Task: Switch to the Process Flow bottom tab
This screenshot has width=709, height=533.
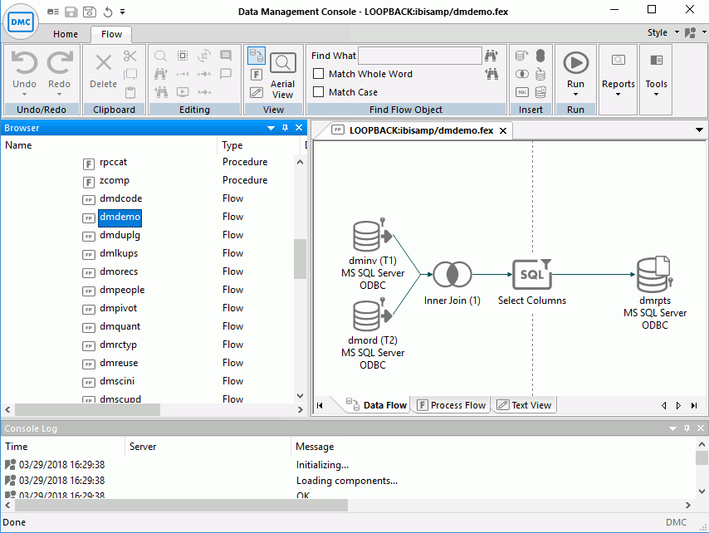Action: tap(451, 404)
